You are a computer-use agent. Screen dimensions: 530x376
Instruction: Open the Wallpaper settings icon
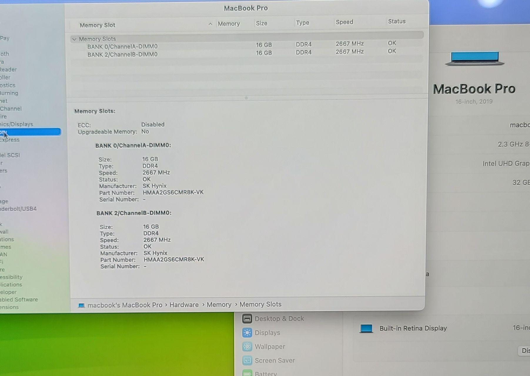pos(247,347)
